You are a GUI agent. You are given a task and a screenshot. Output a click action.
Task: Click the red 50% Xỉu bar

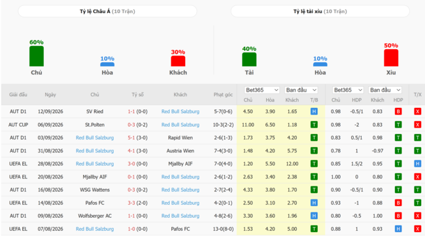coord(391,58)
